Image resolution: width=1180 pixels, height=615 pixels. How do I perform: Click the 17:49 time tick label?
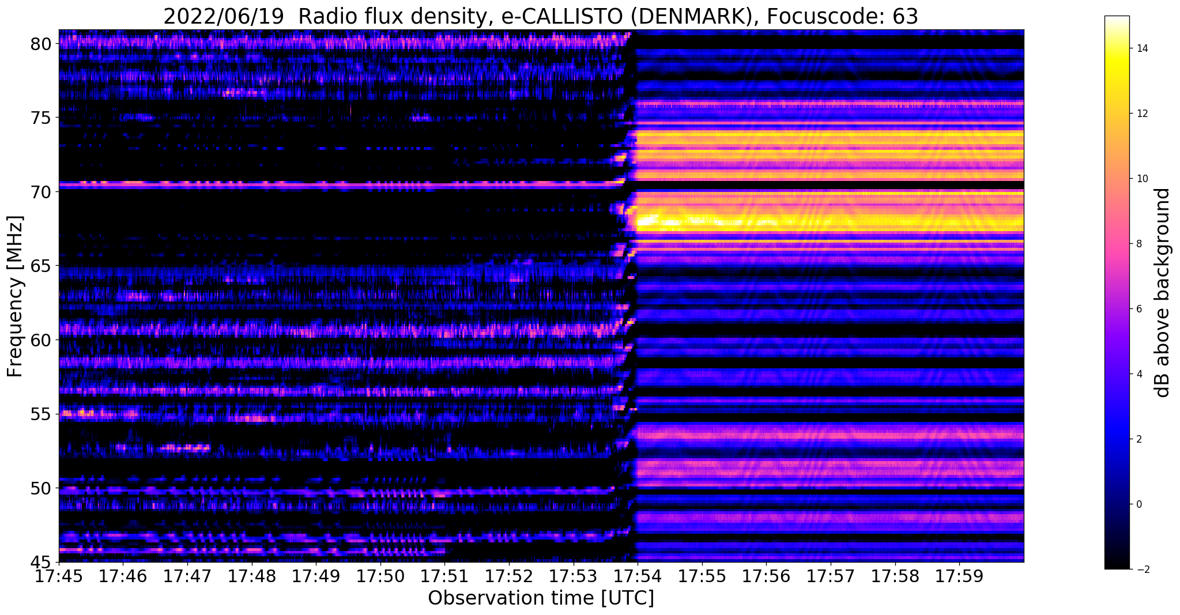[316, 577]
